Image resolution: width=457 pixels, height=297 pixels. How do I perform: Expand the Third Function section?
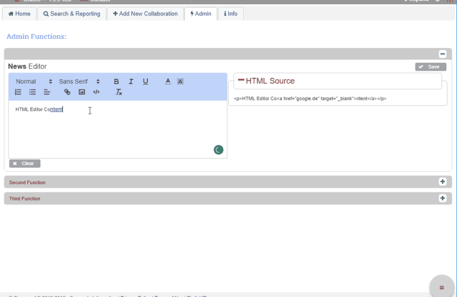(x=443, y=198)
